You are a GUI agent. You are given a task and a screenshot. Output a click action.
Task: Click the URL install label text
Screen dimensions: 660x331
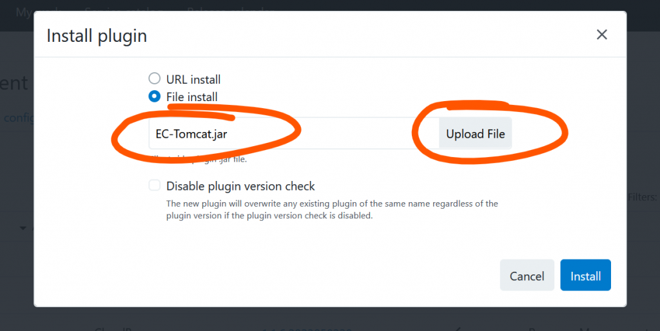193,80
